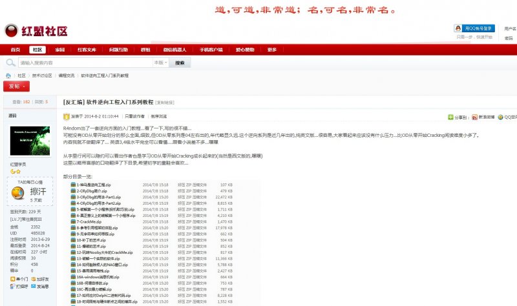Open the 爱心赞助 nav item
Viewport: 517px width, 306px height.
click(245, 50)
